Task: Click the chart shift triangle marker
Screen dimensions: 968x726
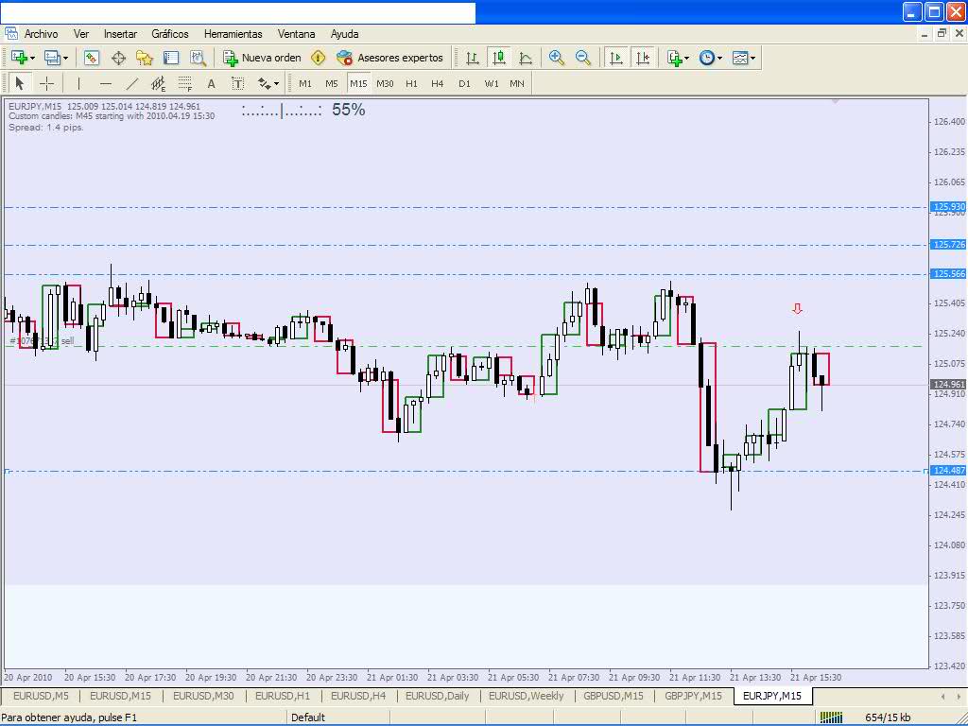Action: pyautogui.click(x=836, y=101)
